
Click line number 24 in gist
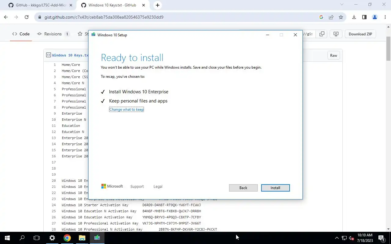54,205
